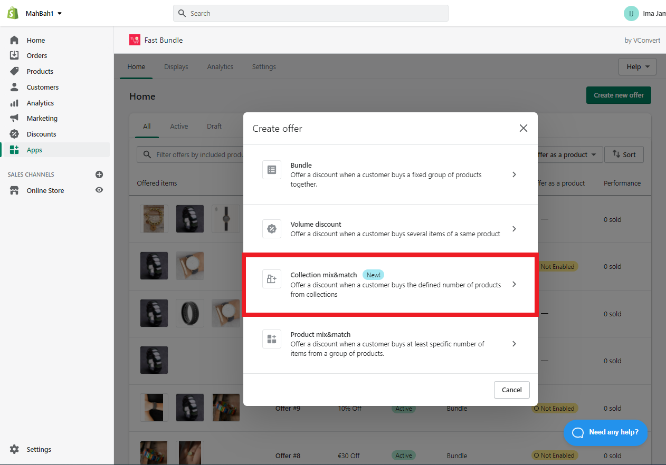Expand the Product mix&match chevron
Screen dimensions: 666x465
pos(514,344)
